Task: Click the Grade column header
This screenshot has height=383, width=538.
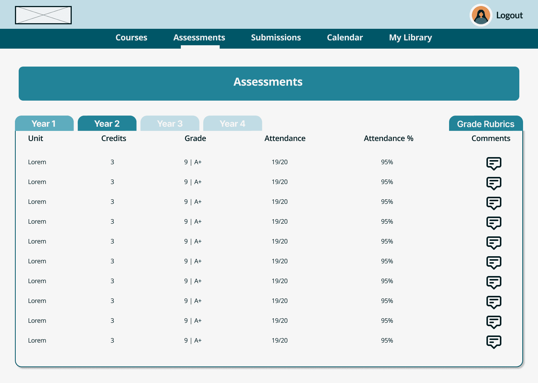Action: [195, 138]
